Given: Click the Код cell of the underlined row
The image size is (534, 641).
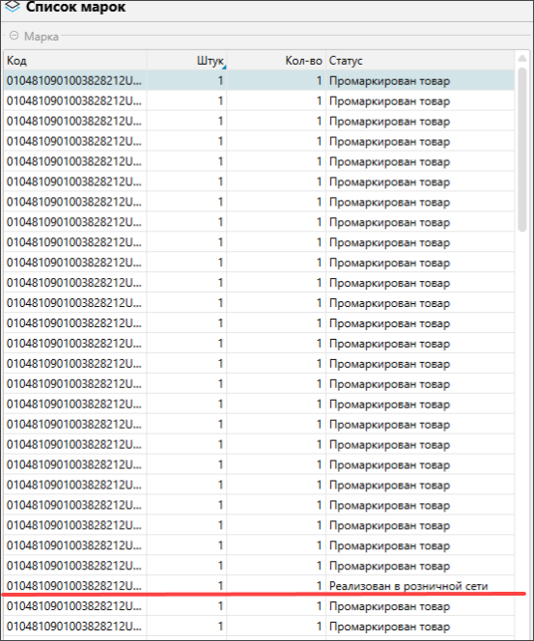Looking at the screenshot, I should click(75, 585).
